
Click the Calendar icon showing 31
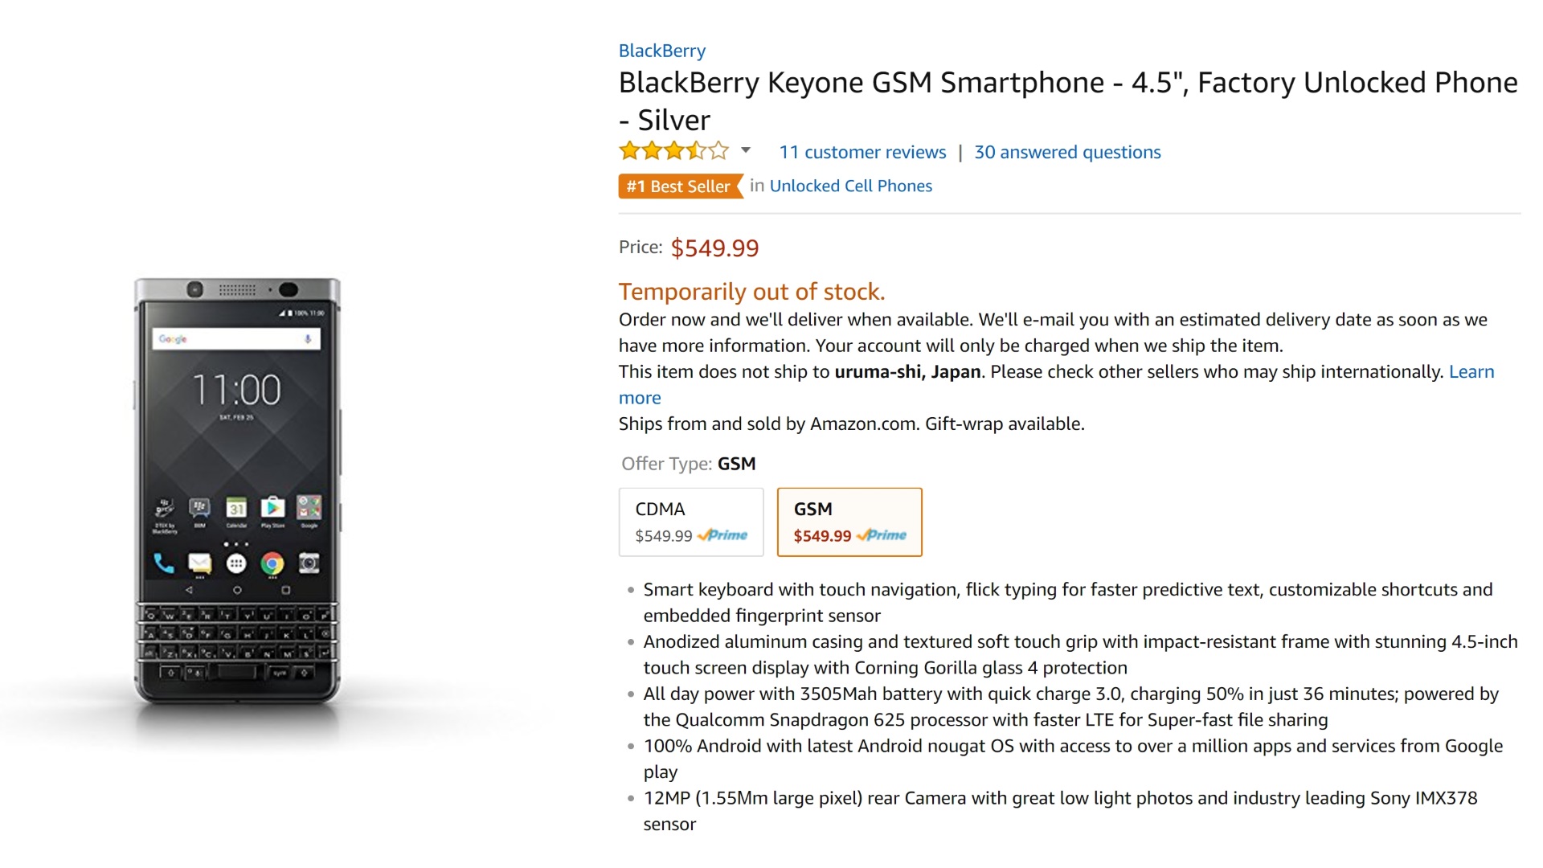tap(236, 508)
